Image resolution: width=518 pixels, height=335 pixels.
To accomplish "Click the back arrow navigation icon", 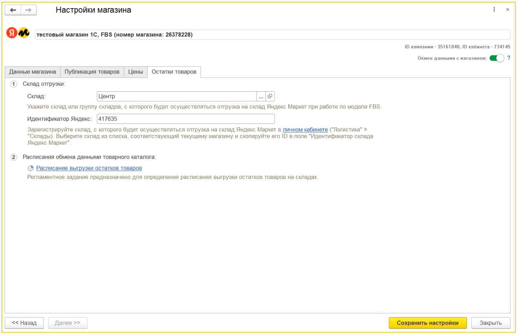I will [x=13, y=10].
